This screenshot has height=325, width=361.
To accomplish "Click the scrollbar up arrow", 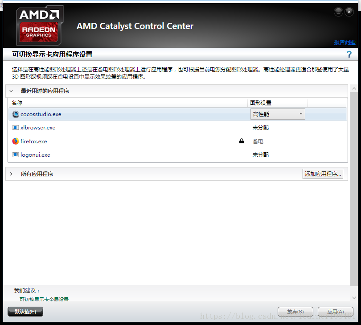I will (354, 88).
